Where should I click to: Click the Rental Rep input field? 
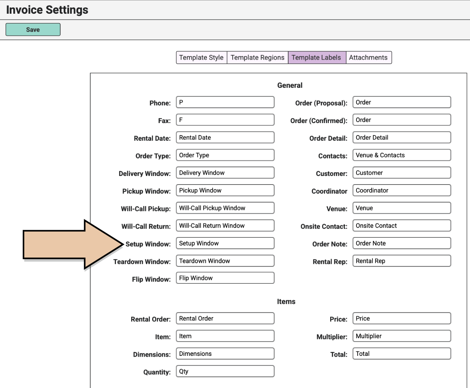pos(402,261)
